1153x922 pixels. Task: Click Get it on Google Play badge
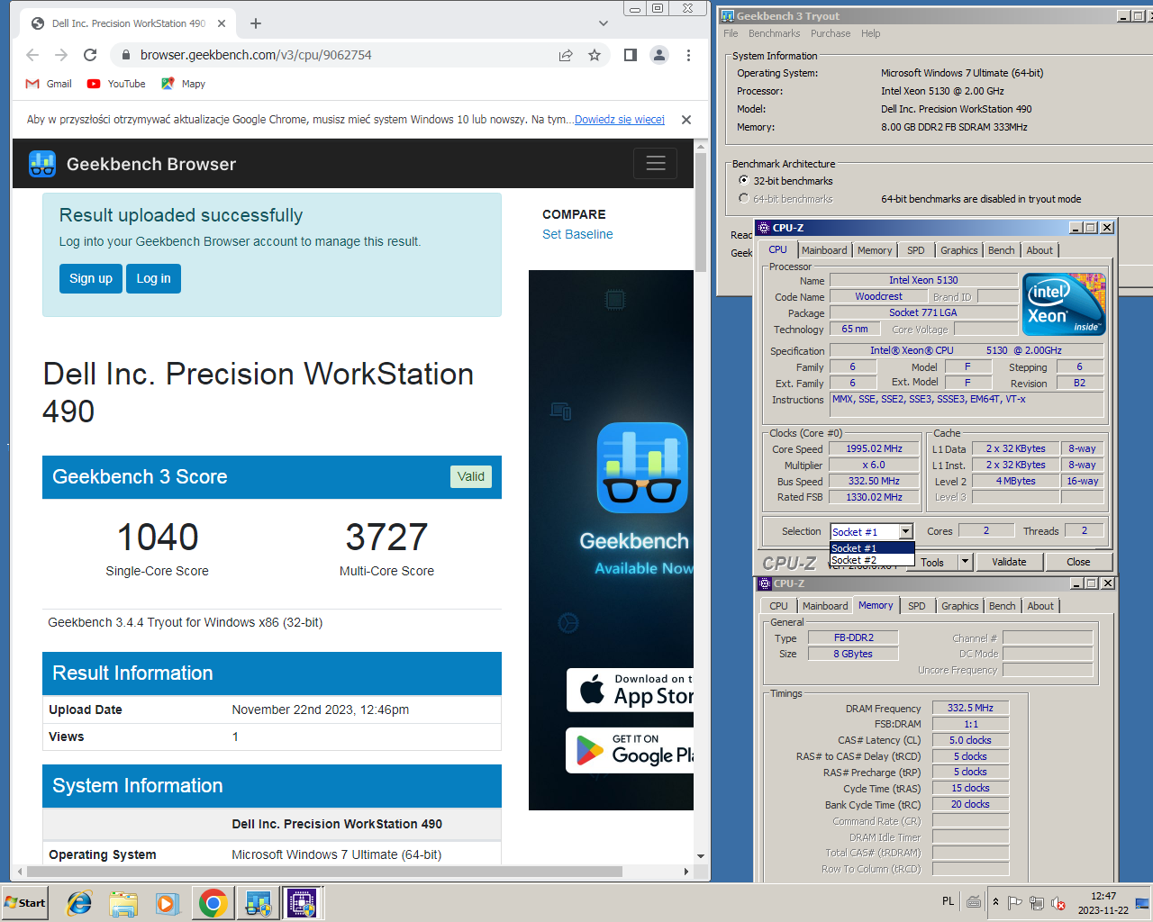[631, 750]
